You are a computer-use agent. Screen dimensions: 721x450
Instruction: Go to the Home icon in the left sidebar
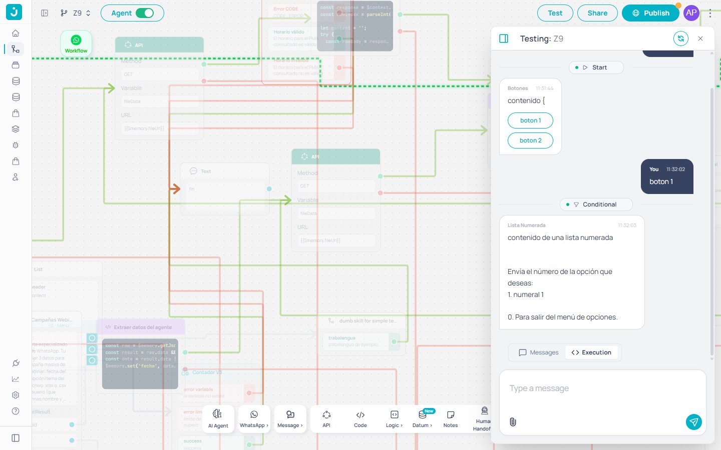[16, 33]
